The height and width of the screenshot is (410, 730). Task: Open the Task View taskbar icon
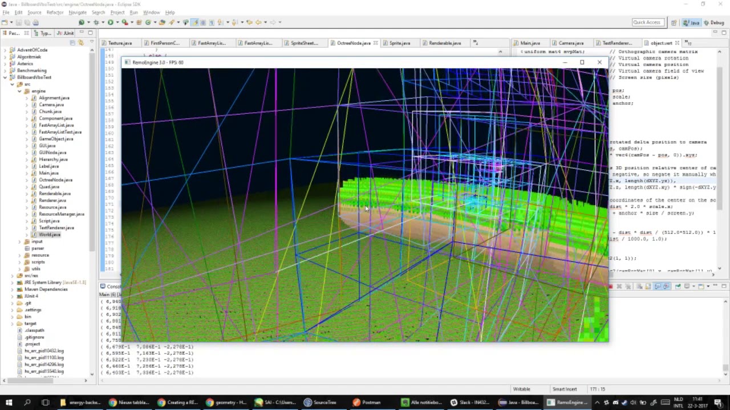tap(45, 403)
